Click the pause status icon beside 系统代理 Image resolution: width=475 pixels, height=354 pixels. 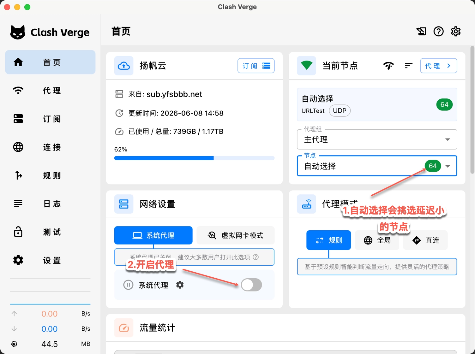point(128,285)
